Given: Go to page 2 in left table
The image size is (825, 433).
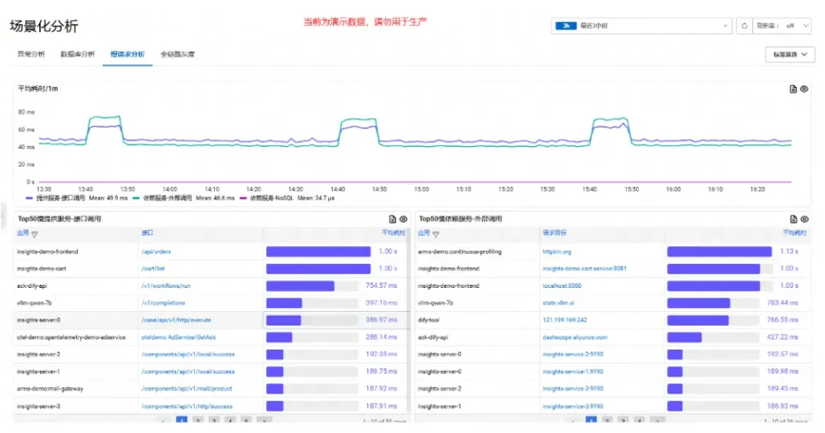Looking at the screenshot, I should [198, 420].
